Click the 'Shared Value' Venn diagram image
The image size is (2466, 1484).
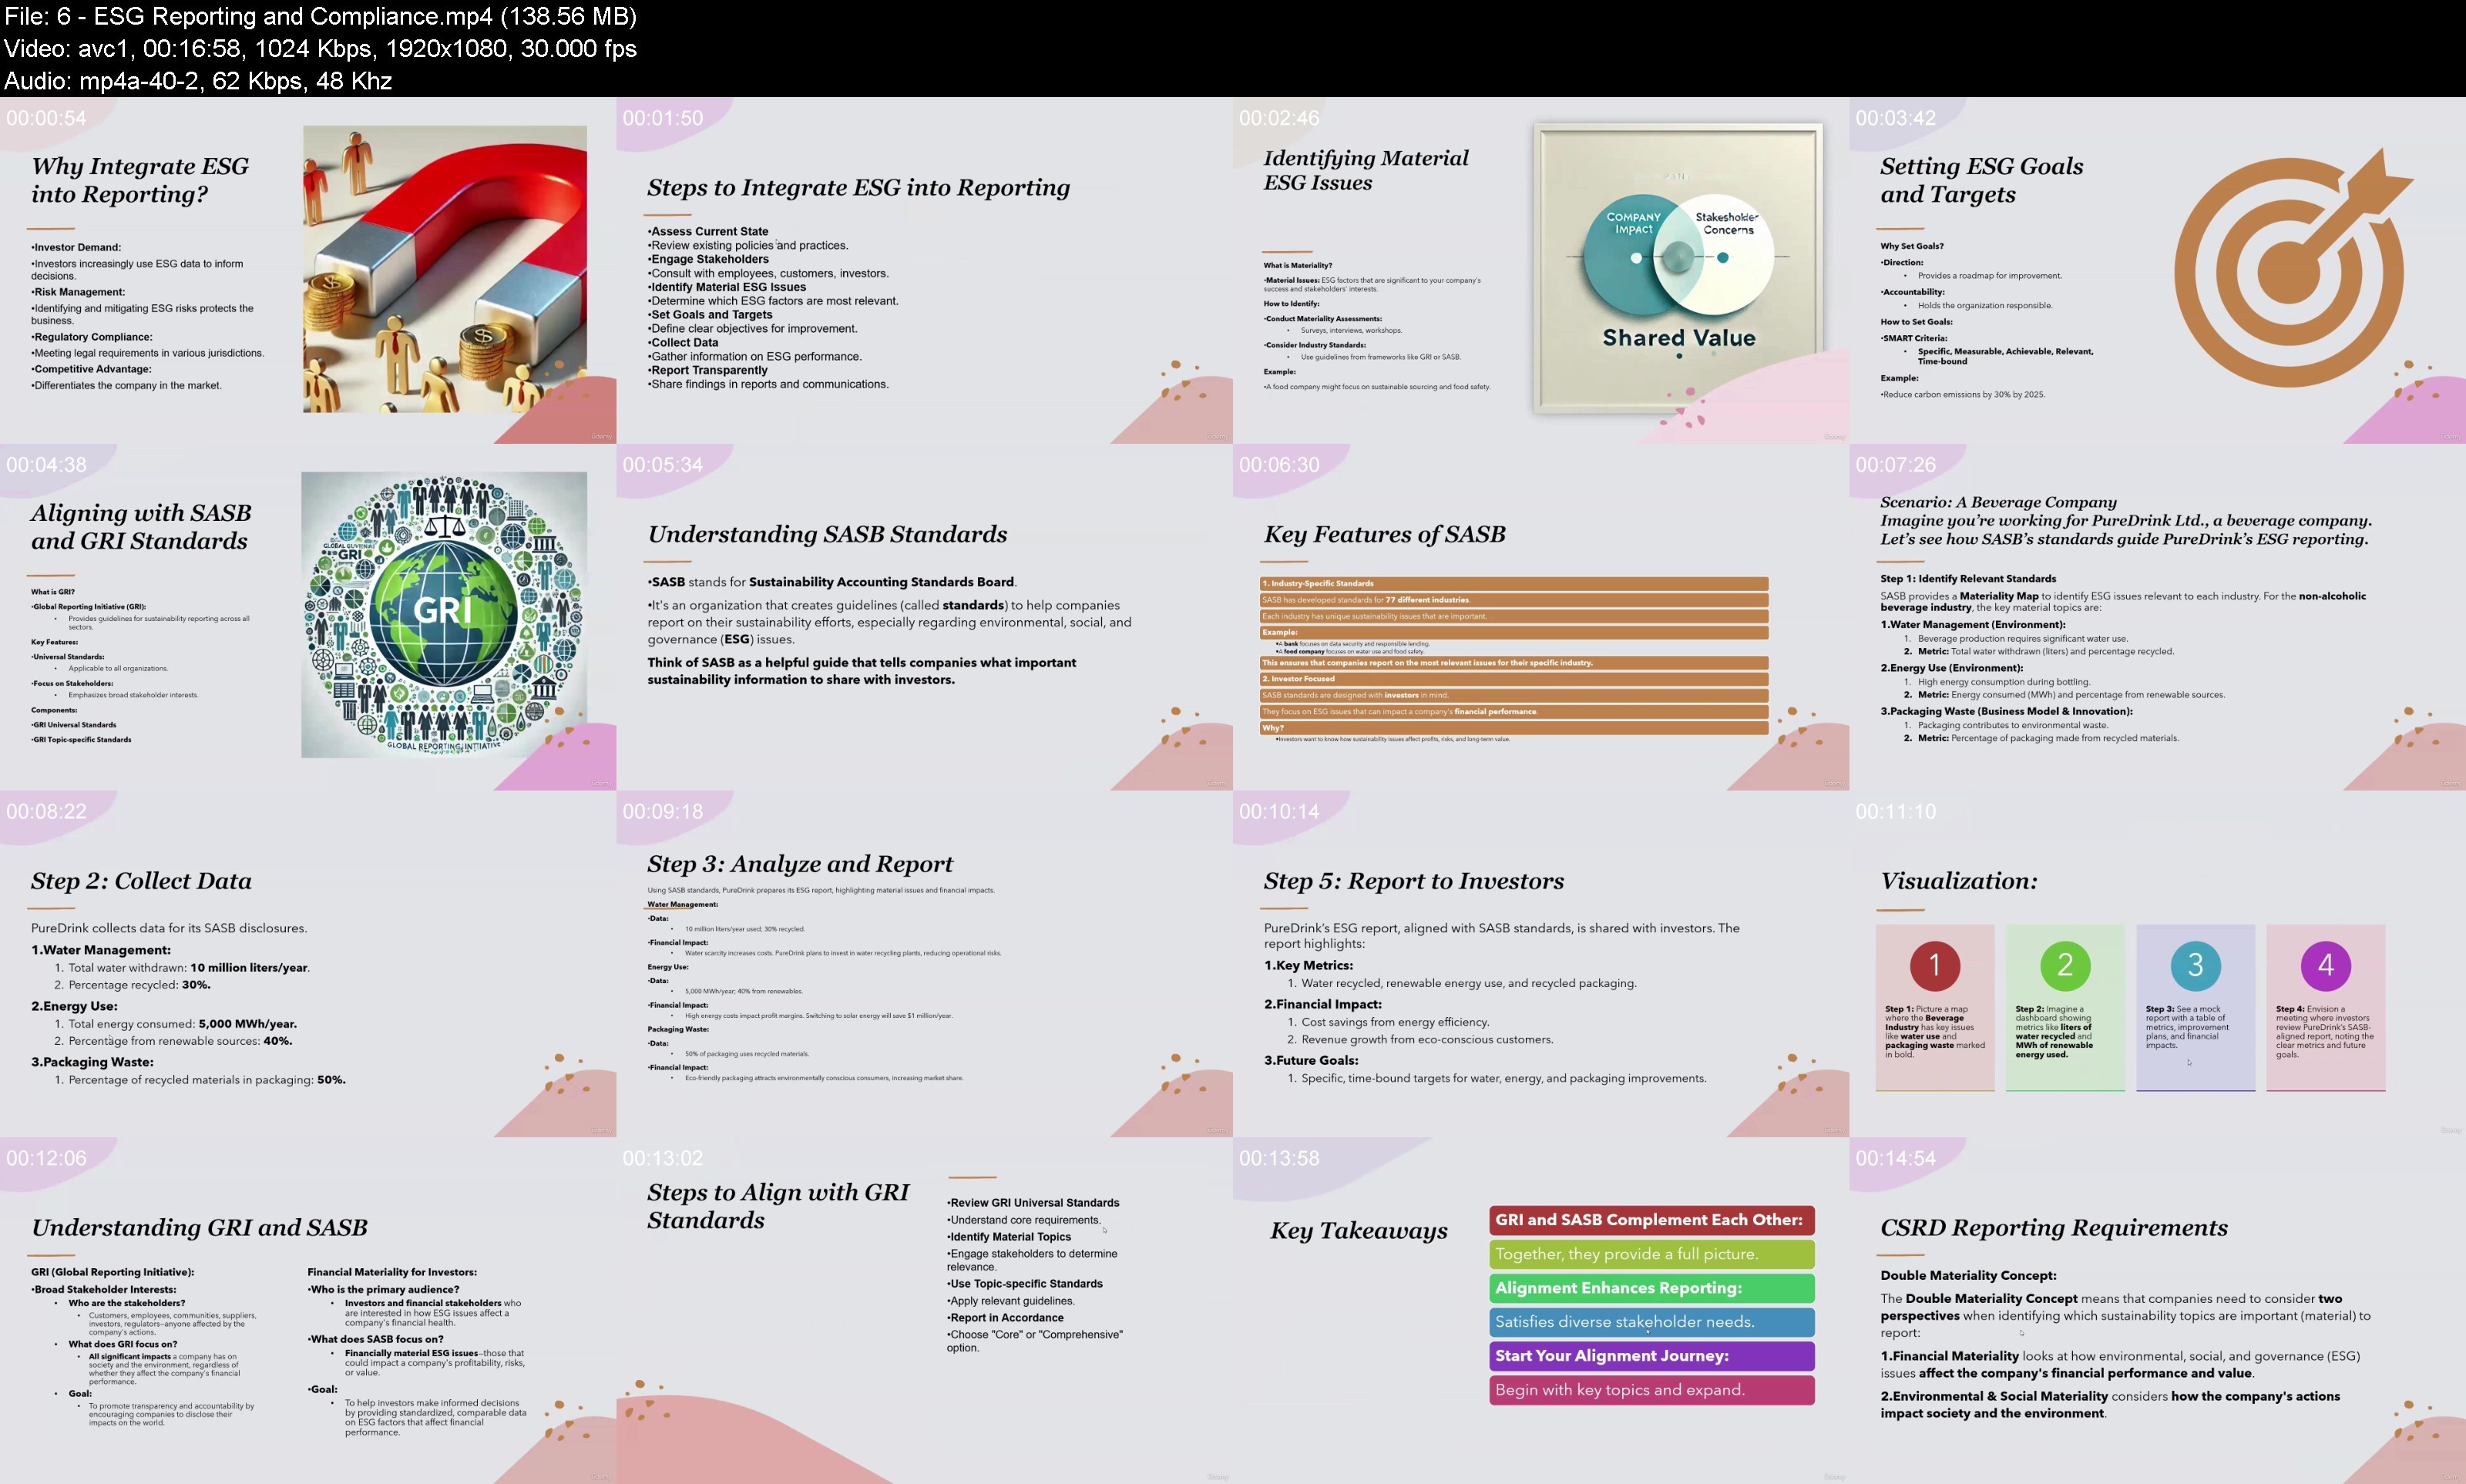1678,268
